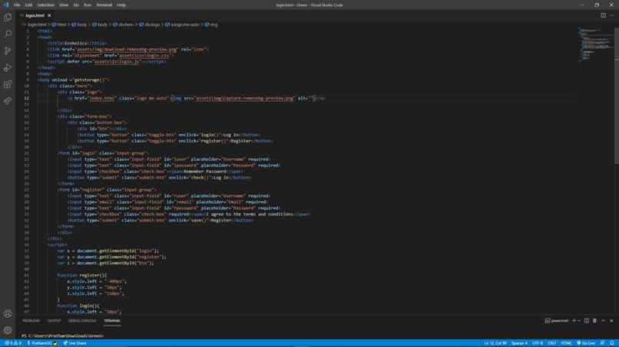The width and height of the screenshot is (619, 347).
Task: Click the Live Share status bar item
Action: [74, 343]
